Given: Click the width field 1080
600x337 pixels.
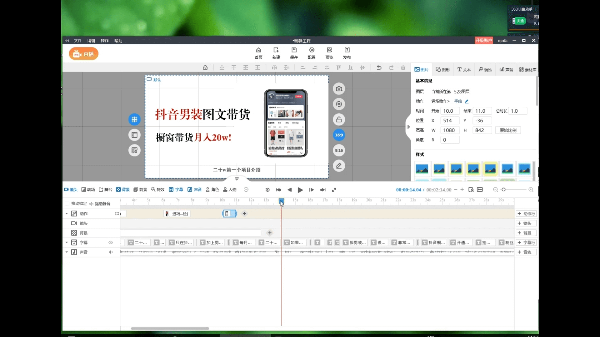Looking at the screenshot, I should [x=450, y=130].
